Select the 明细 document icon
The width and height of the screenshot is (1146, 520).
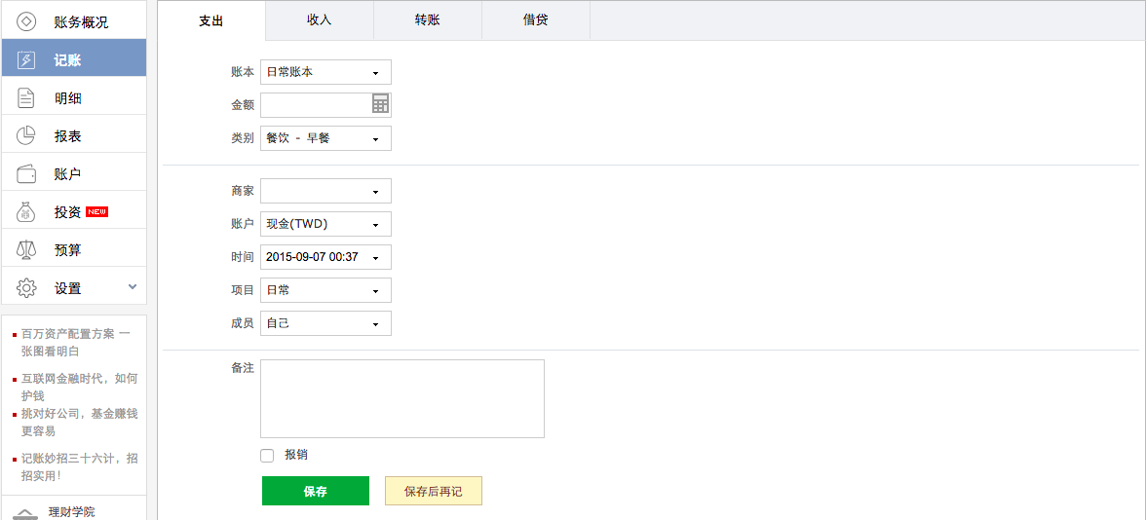pos(27,97)
